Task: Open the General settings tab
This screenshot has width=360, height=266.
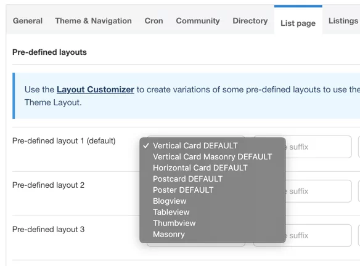Action: point(28,21)
